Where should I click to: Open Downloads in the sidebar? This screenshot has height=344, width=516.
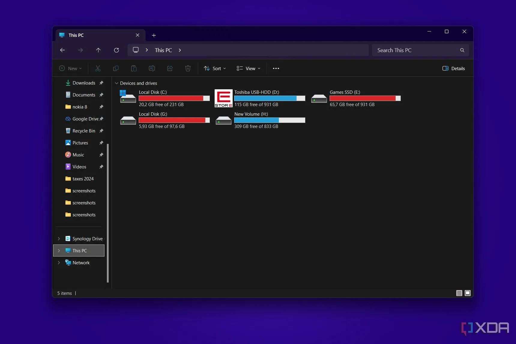(x=84, y=83)
